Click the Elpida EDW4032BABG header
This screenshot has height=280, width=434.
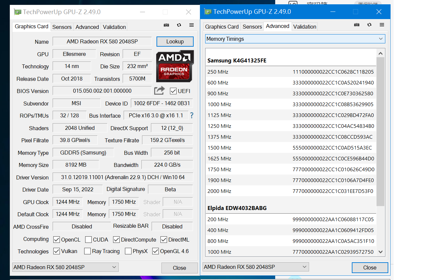237,208
